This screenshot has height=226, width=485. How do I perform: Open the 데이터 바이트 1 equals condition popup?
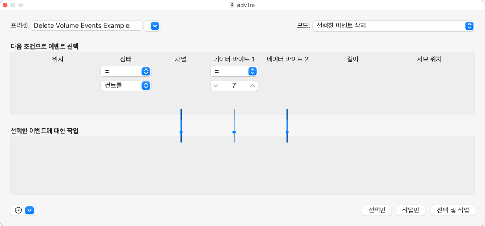point(234,71)
